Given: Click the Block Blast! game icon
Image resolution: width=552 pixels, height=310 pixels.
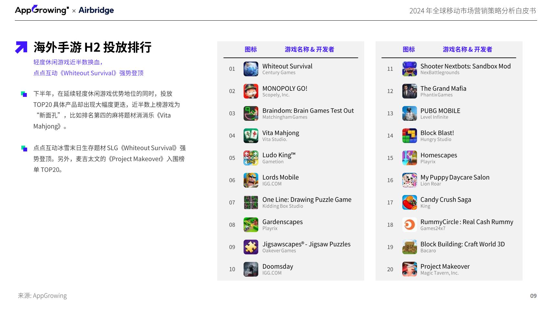Looking at the screenshot, I should [409, 136].
